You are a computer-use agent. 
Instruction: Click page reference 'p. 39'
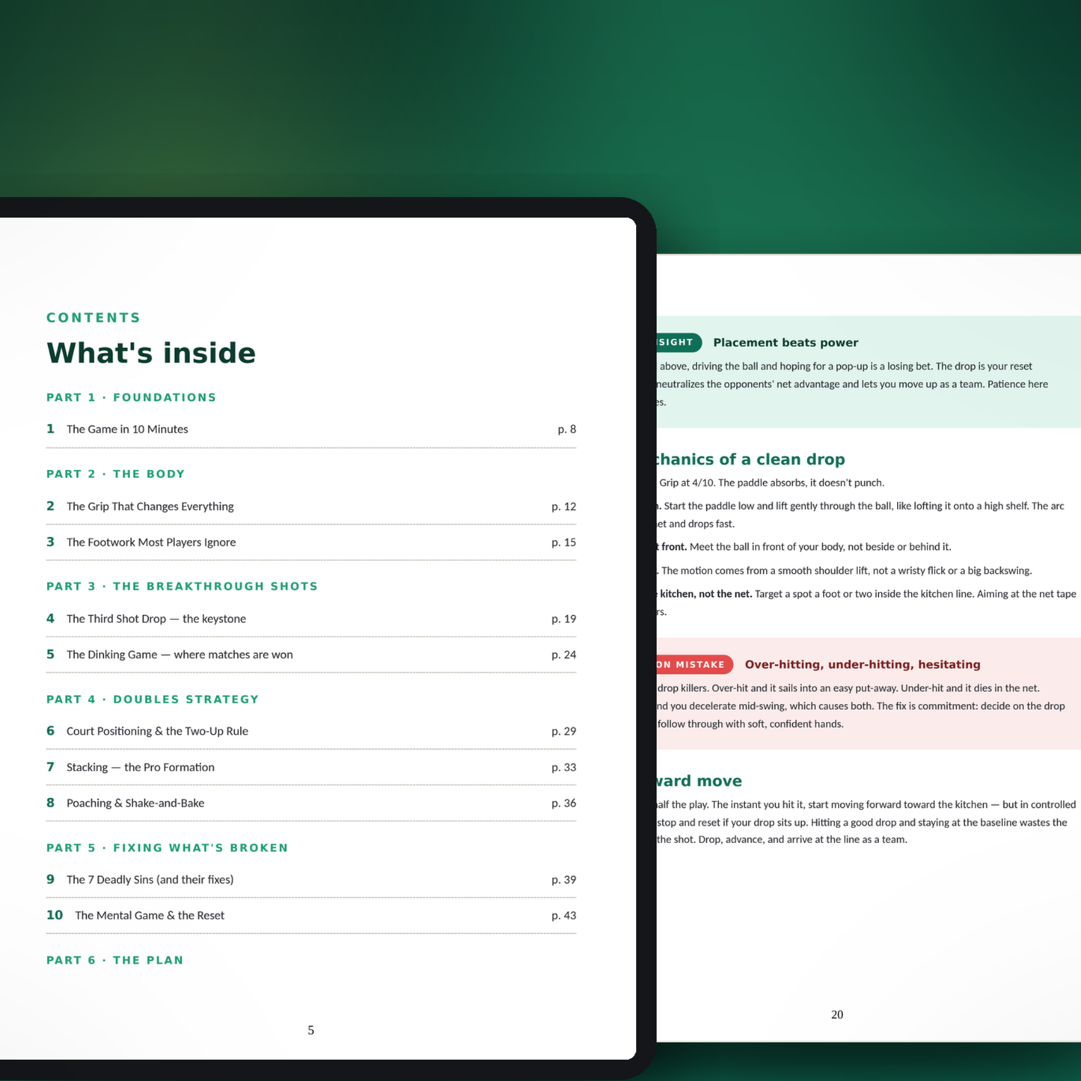(x=564, y=880)
